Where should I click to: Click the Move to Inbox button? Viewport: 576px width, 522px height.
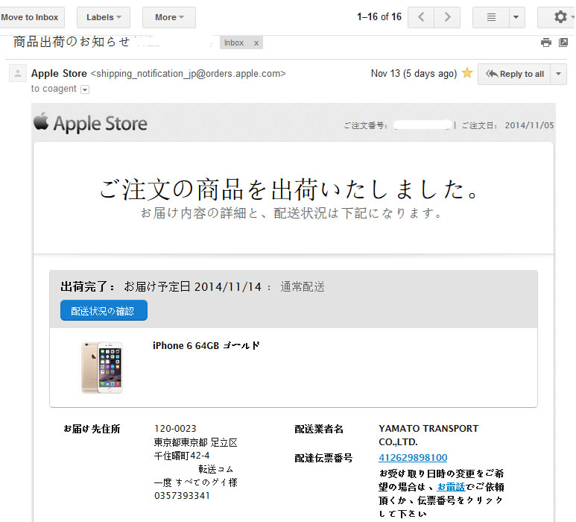(x=30, y=17)
